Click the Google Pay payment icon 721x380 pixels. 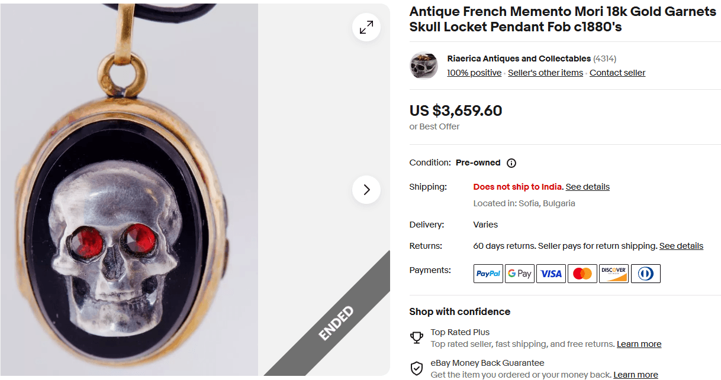click(x=519, y=273)
